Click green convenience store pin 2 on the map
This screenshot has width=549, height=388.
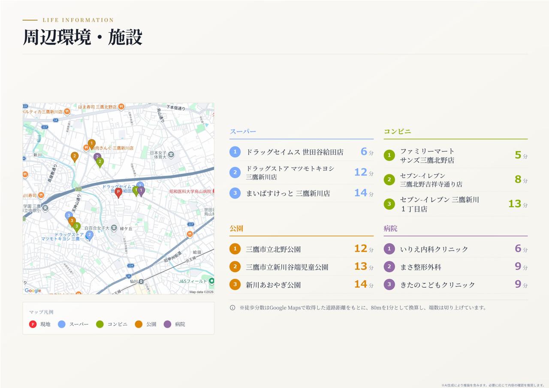pos(100,162)
